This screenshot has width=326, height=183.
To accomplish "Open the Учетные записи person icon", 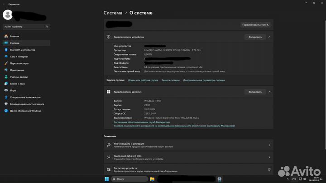I will pos(6,77).
